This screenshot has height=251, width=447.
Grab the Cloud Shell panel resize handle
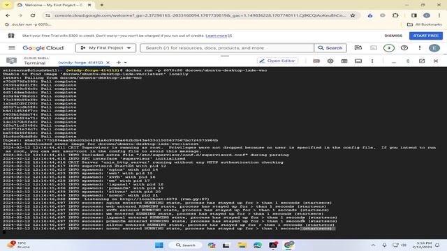[225, 56]
